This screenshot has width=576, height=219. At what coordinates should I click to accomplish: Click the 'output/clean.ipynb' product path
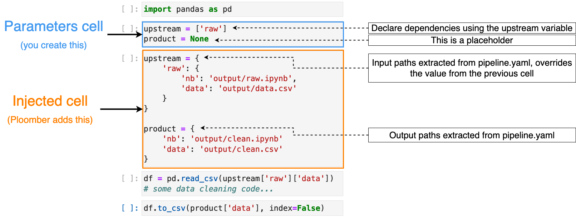coord(237,139)
